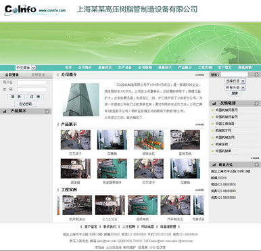Click the 搜索 button under the dropdowns

[235, 93]
